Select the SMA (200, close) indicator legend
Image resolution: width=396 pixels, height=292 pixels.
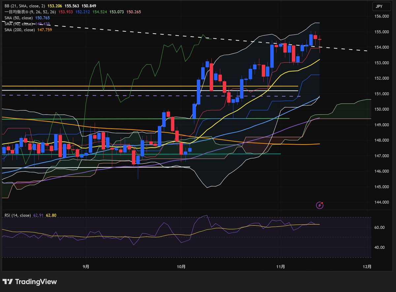coord(19,30)
